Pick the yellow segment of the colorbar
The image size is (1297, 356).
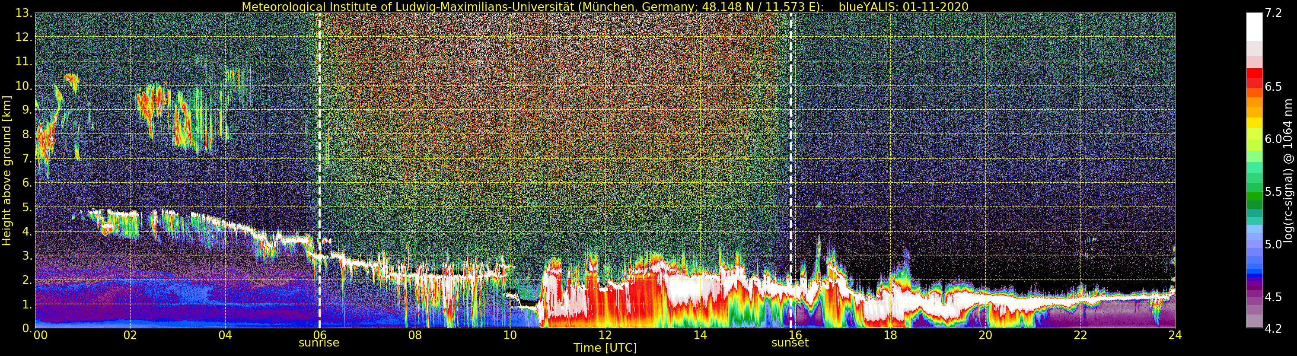point(1254,122)
